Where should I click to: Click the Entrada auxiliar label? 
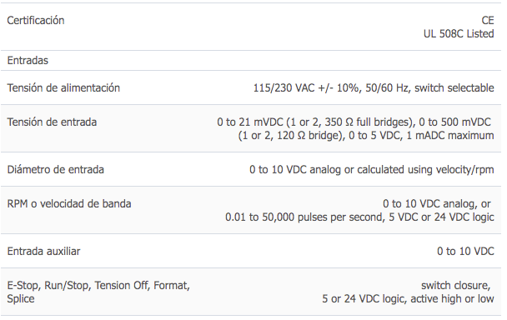43,252
